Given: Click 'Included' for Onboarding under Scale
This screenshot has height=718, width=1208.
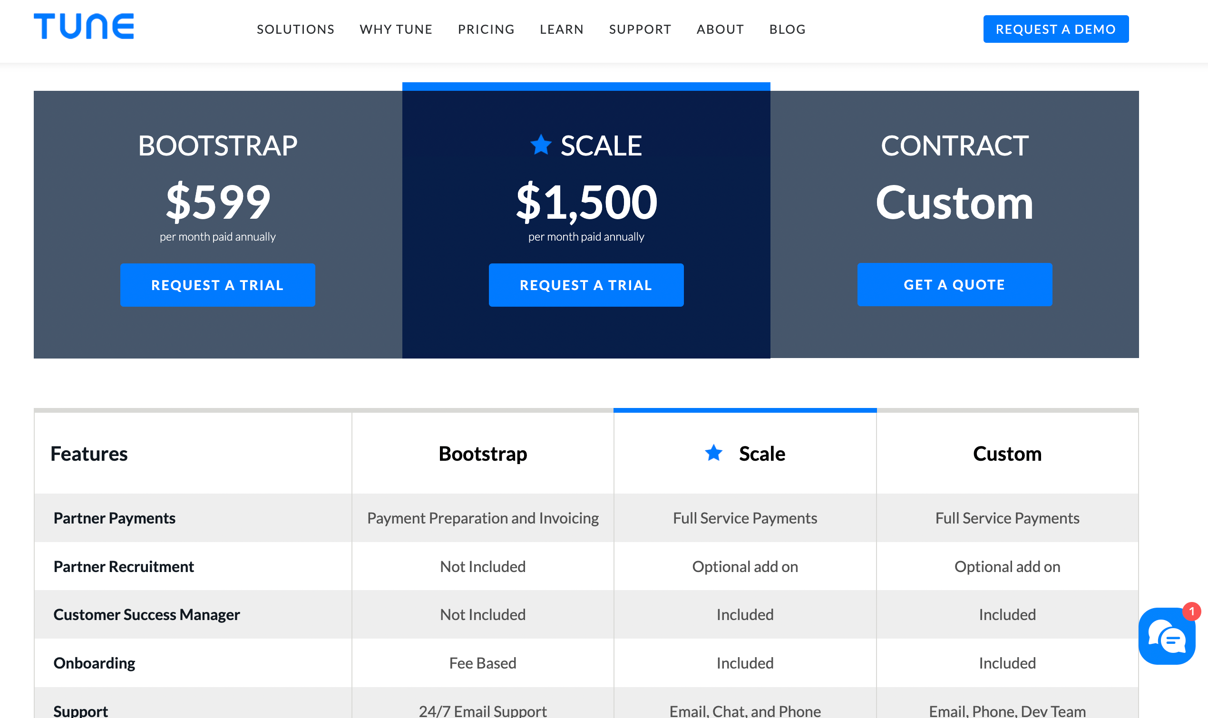Looking at the screenshot, I should coord(745,663).
